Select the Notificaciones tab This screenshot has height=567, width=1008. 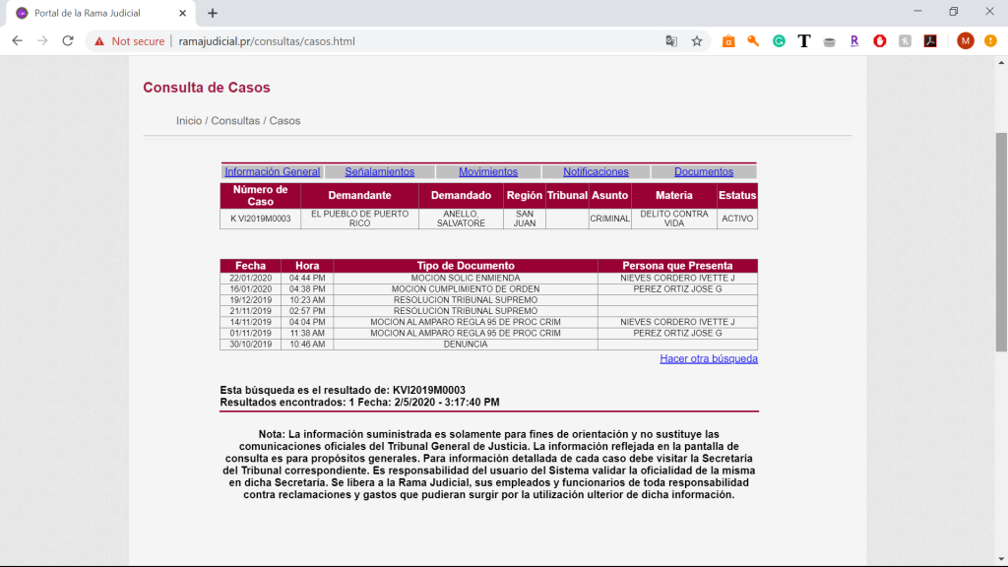(596, 171)
